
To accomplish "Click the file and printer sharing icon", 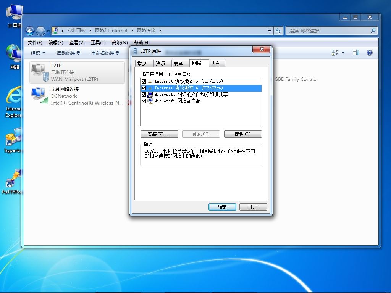I will 150,95.
